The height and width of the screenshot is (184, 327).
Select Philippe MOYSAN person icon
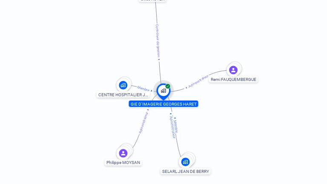(x=123, y=153)
